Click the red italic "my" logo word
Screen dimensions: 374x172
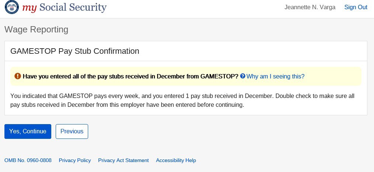click(30, 7)
